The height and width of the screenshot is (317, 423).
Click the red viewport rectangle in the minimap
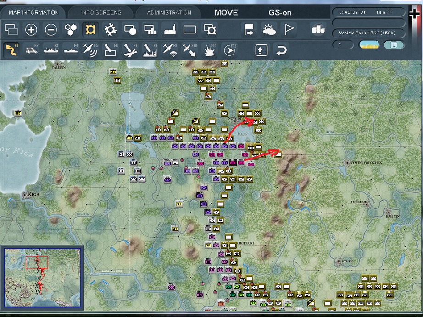pyautogui.click(x=37, y=262)
